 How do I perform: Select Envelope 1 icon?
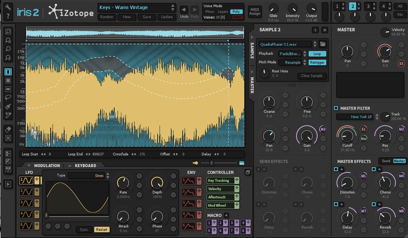(x=188, y=181)
